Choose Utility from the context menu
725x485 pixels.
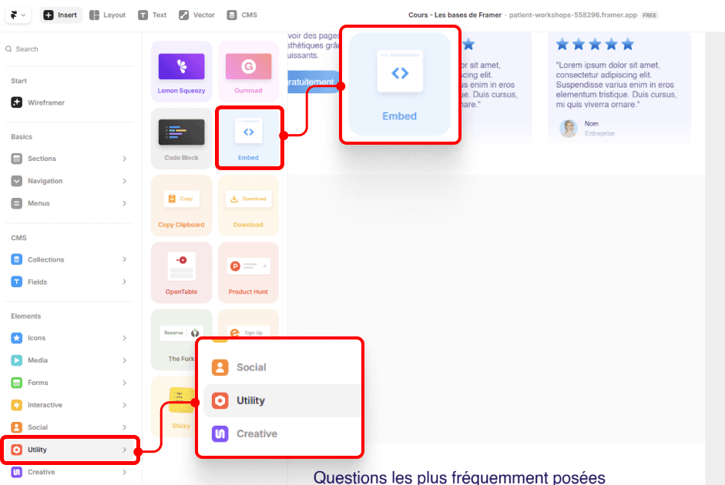point(280,400)
